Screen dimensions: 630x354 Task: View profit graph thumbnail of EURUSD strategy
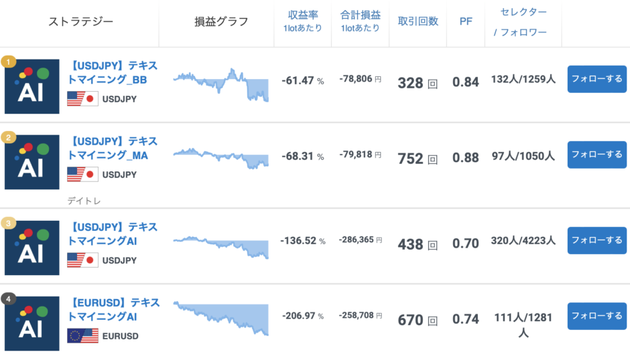(x=221, y=319)
